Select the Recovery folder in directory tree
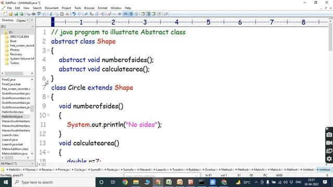333x187 pixels. [16, 54]
